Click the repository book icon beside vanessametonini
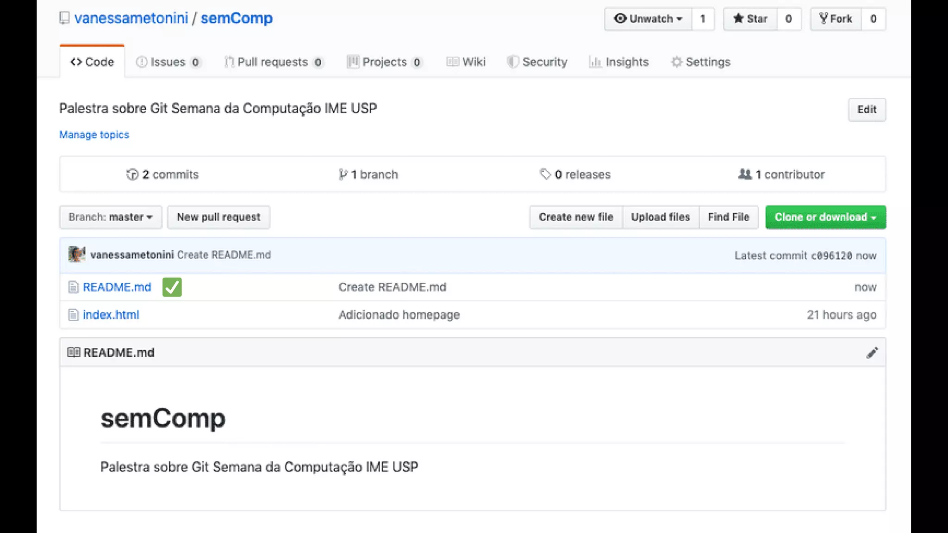 (64, 18)
